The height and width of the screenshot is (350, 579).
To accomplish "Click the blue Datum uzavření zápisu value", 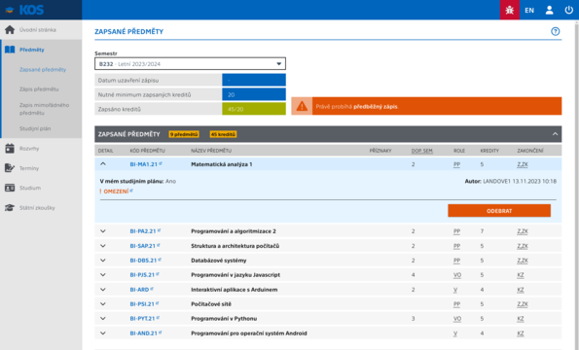I will coord(254,80).
